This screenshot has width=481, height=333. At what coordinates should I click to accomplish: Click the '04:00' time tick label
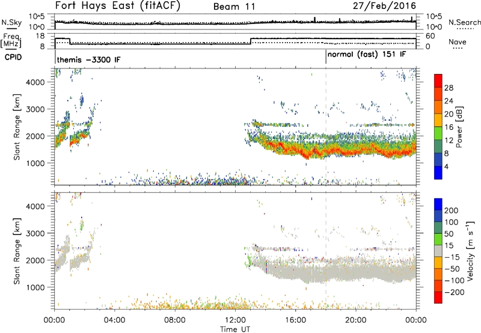tap(114, 320)
